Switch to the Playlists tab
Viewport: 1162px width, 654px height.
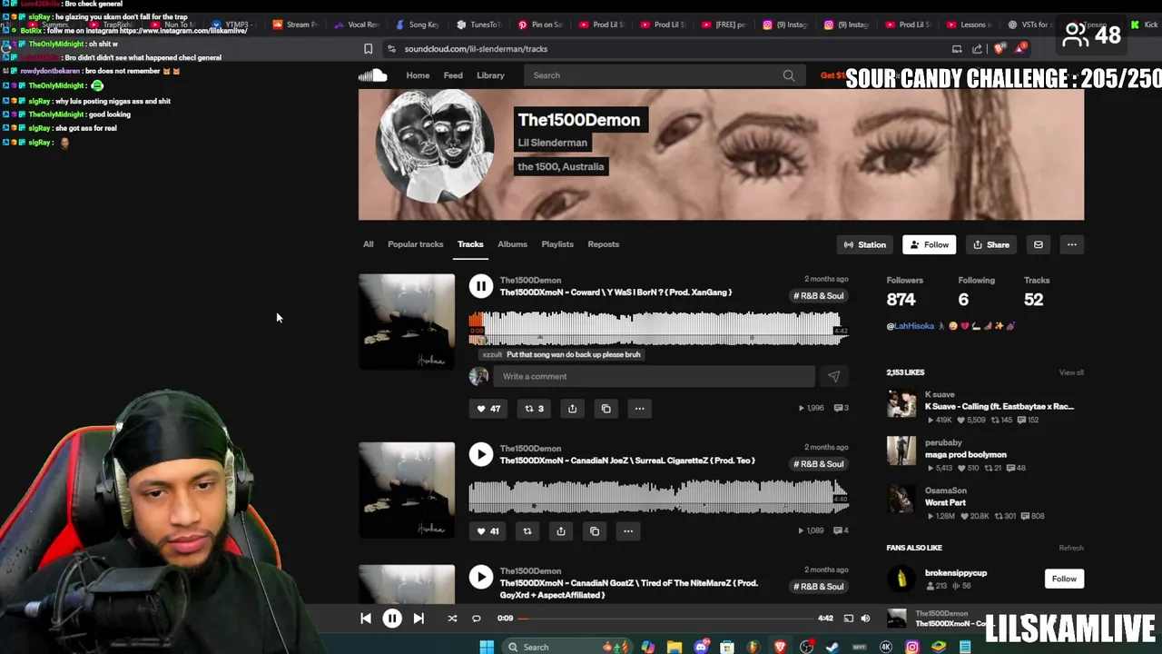557,244
